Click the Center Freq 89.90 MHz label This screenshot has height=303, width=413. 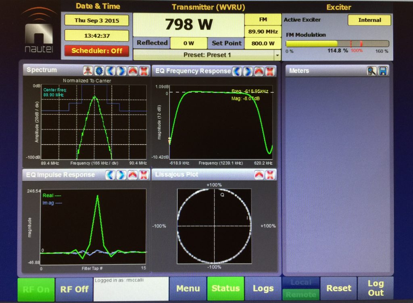tap(55, 92)
